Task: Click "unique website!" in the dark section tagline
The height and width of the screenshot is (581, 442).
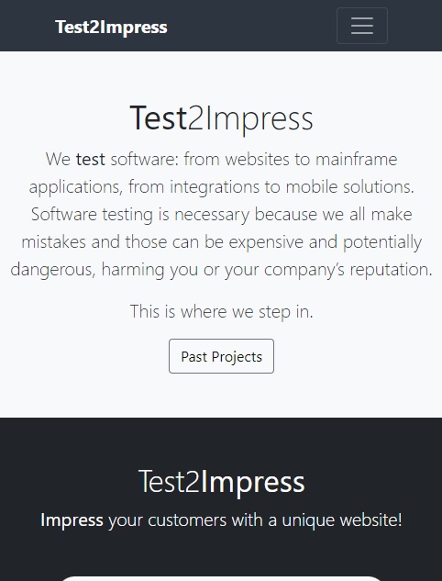Action: 342,520
